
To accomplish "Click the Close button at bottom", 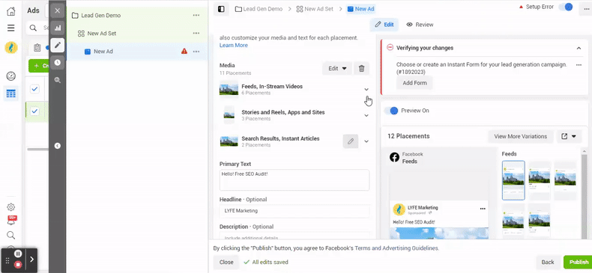I will click(x=226, y=262).
